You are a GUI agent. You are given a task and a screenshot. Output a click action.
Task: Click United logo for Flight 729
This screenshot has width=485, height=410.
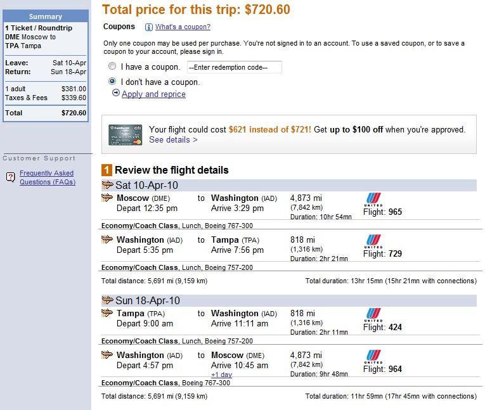[x=373, y=241]
